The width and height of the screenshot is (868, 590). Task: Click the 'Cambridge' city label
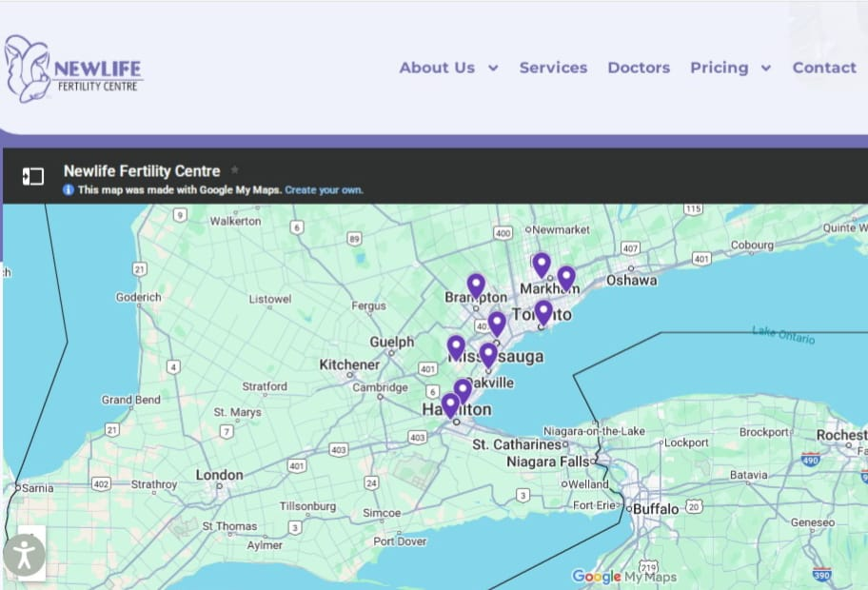tap(380, 387)
